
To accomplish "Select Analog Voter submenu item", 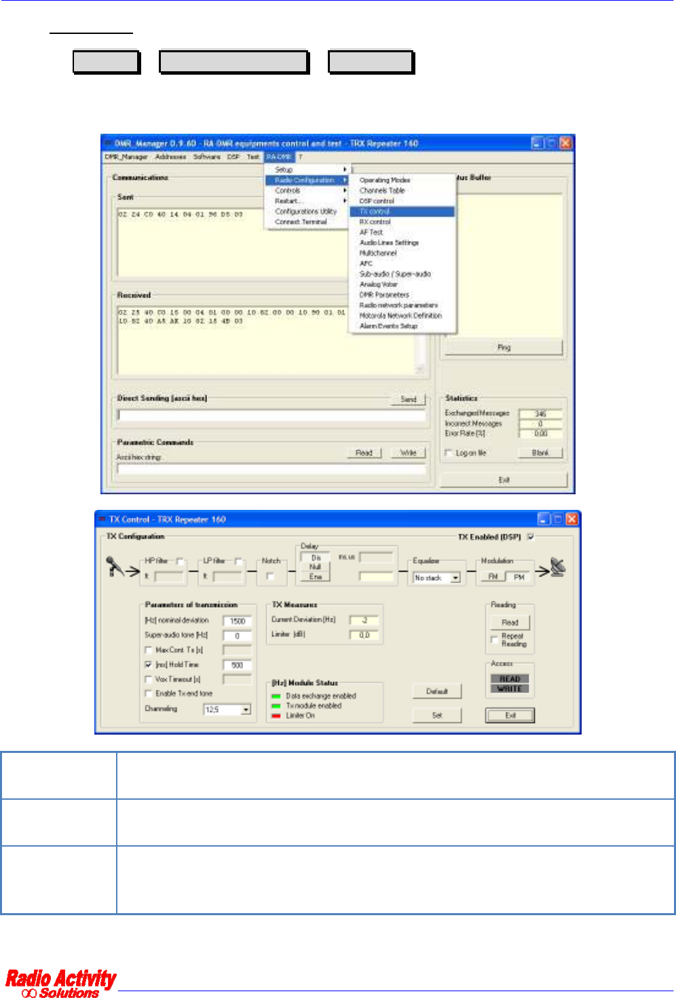I will tap(402, 284).
